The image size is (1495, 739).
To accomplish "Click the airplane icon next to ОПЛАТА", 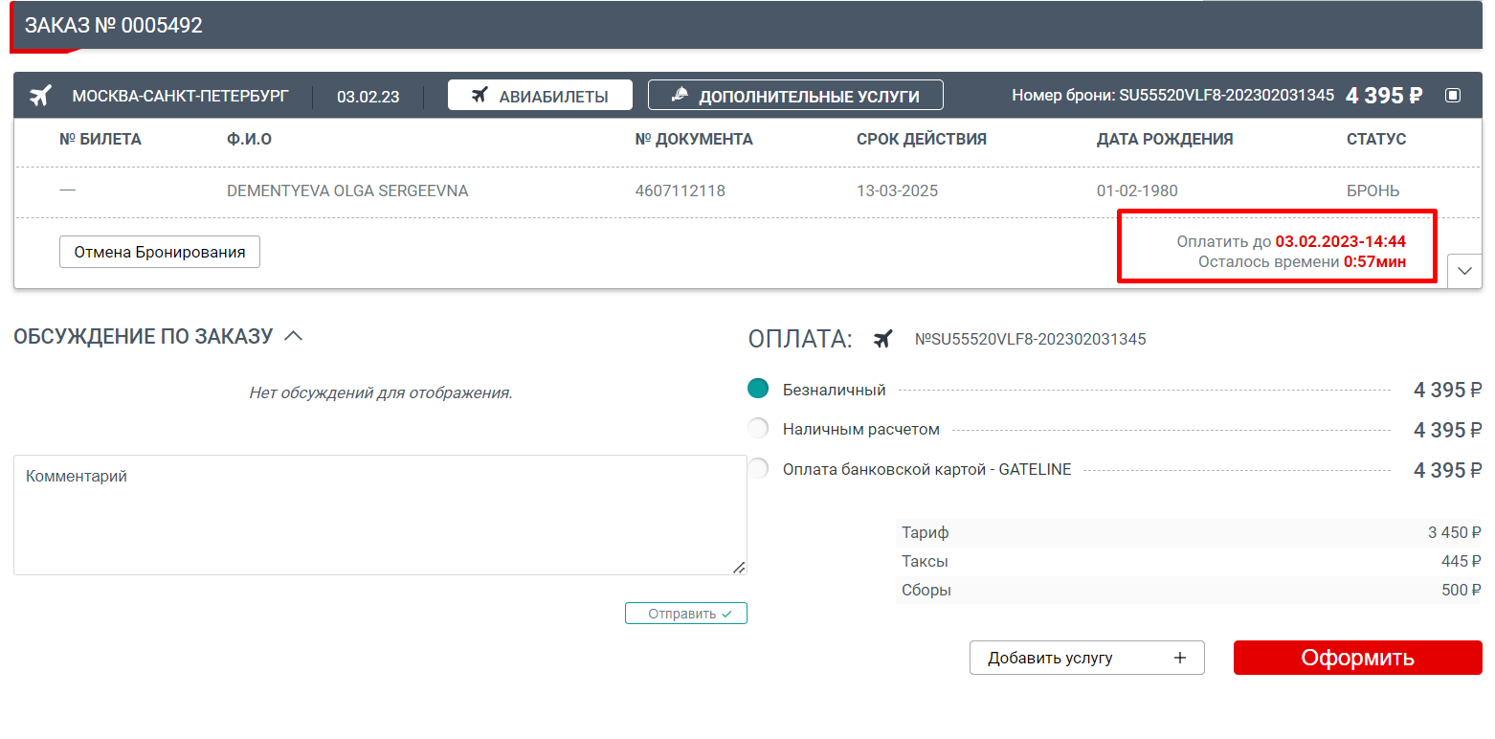I will (x=883, y=339).
